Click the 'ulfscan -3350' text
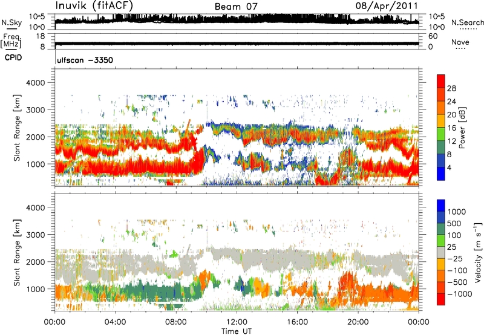Viewport: 484px width, 335px height. click(85, 60)
